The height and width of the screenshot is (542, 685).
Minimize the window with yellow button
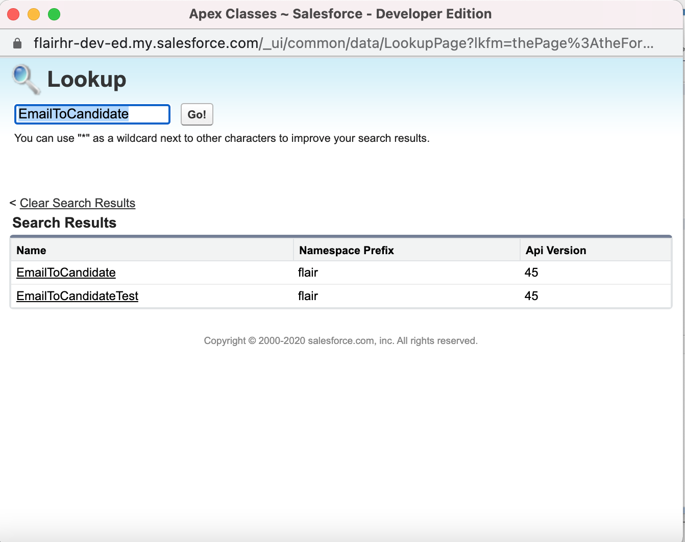(x=34, y=14)
